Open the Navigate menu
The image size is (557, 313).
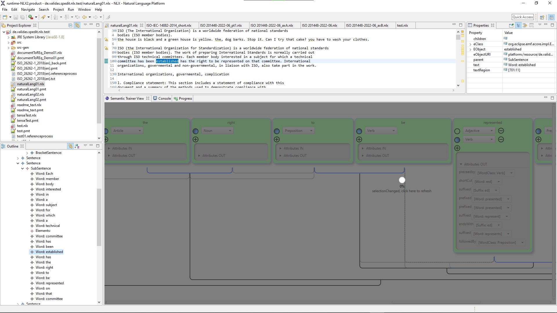pyautogui.click(x=28, y=10)
